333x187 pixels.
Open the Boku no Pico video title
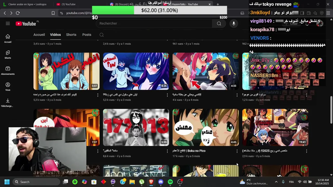pos(189,151)
